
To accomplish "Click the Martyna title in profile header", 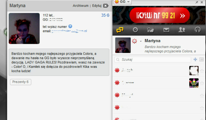I will click(17, 6).
